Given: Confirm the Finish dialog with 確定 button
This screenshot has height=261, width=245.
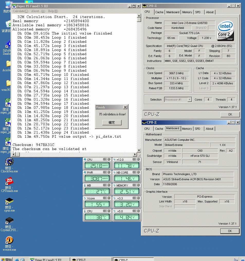Looking at the screenshot, I should [x=112, y=123].
